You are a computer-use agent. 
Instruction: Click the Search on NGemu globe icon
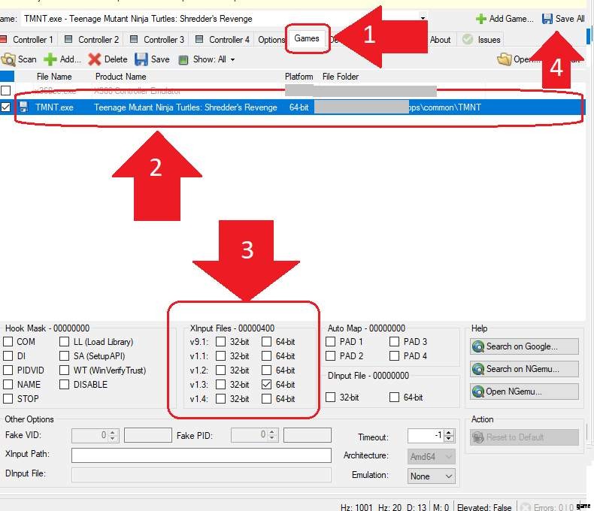pos(478,369)
